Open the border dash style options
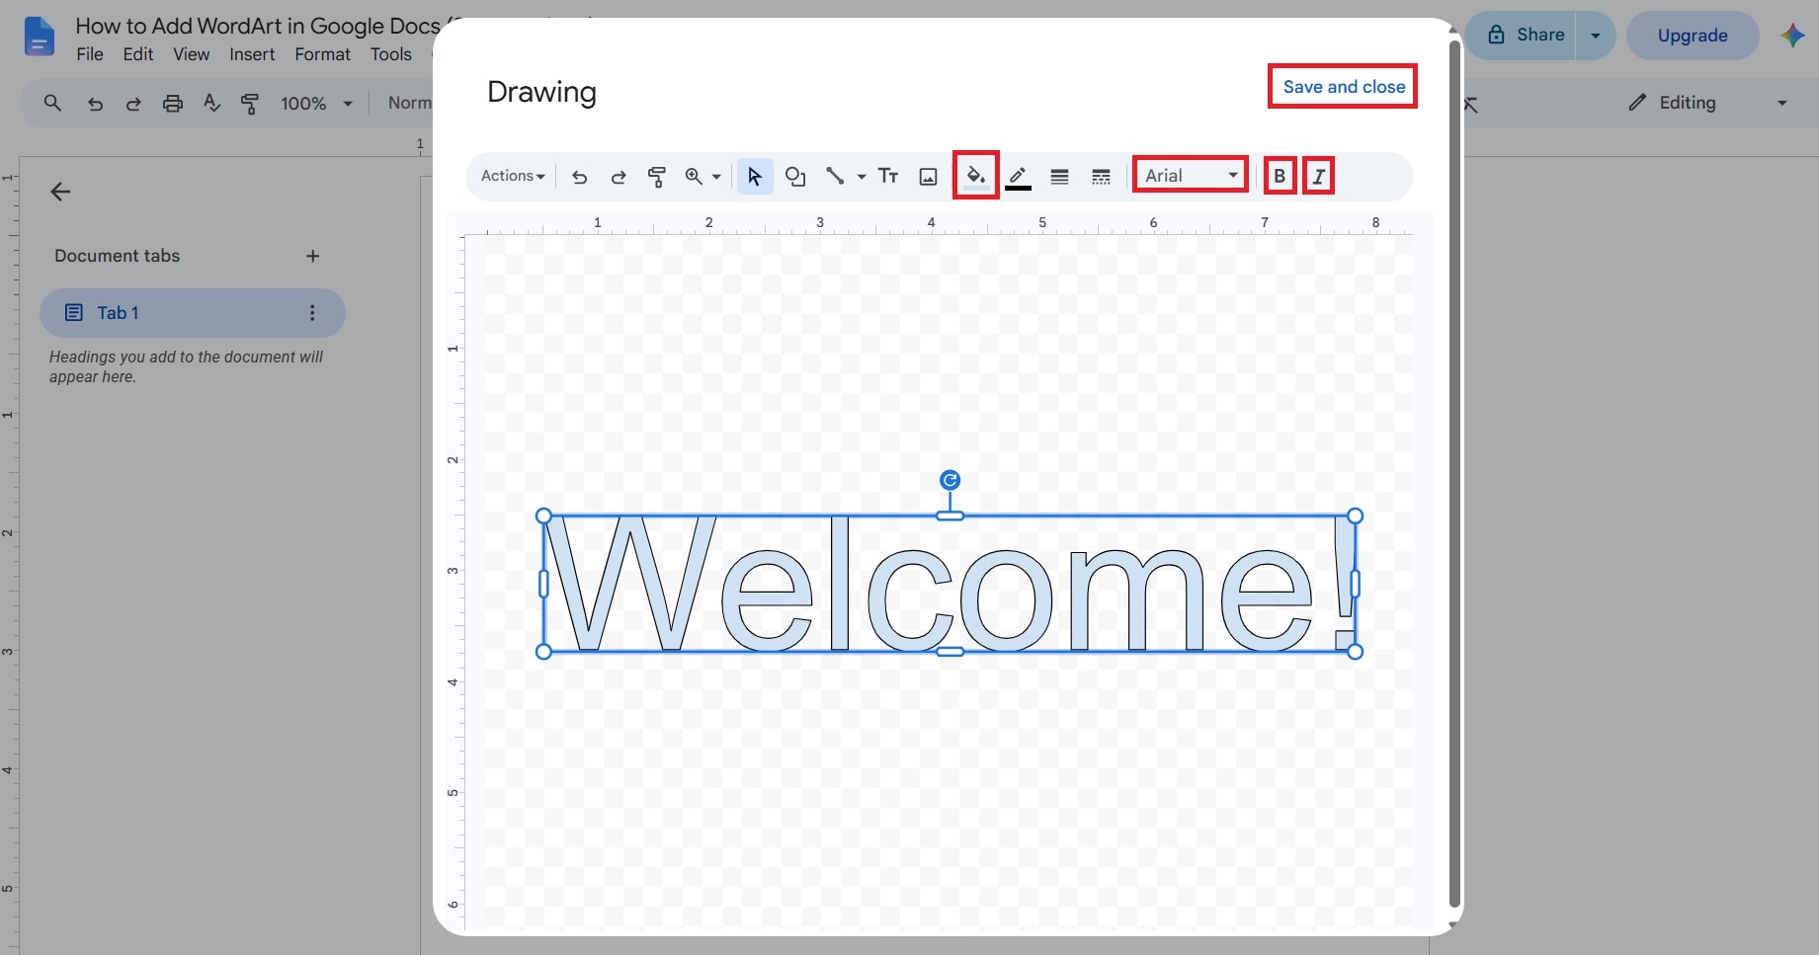1819x955 pixels. (x=1101, y=177)
